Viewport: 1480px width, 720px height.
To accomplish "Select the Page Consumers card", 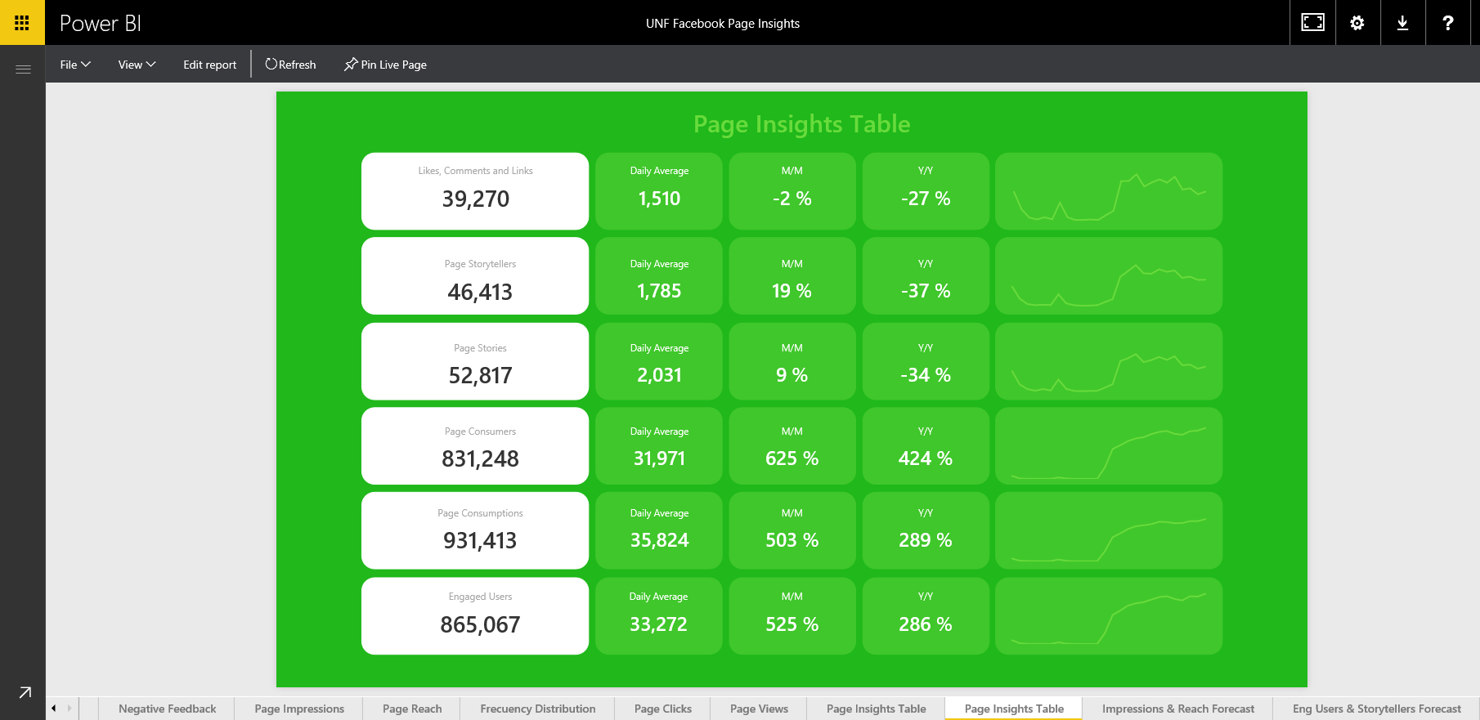I will [475, 446].
